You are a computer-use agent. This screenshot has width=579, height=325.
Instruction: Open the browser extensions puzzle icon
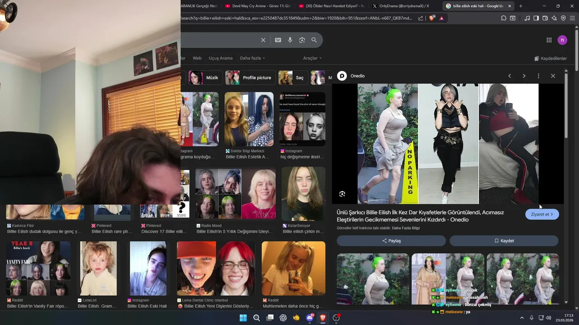tap(503, 18)
